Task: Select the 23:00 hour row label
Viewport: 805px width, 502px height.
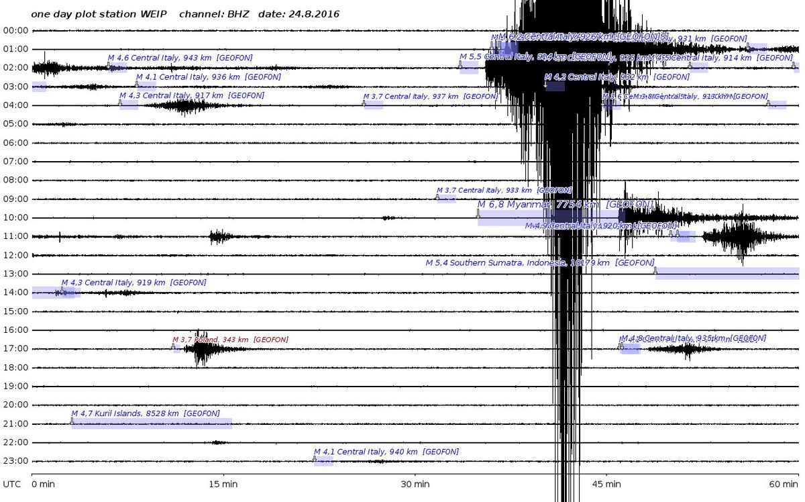Action: tap(15, 461)
